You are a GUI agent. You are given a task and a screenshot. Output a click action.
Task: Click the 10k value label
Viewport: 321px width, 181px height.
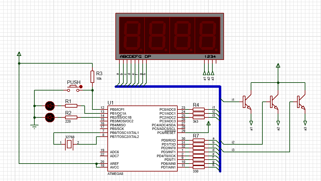99,79
